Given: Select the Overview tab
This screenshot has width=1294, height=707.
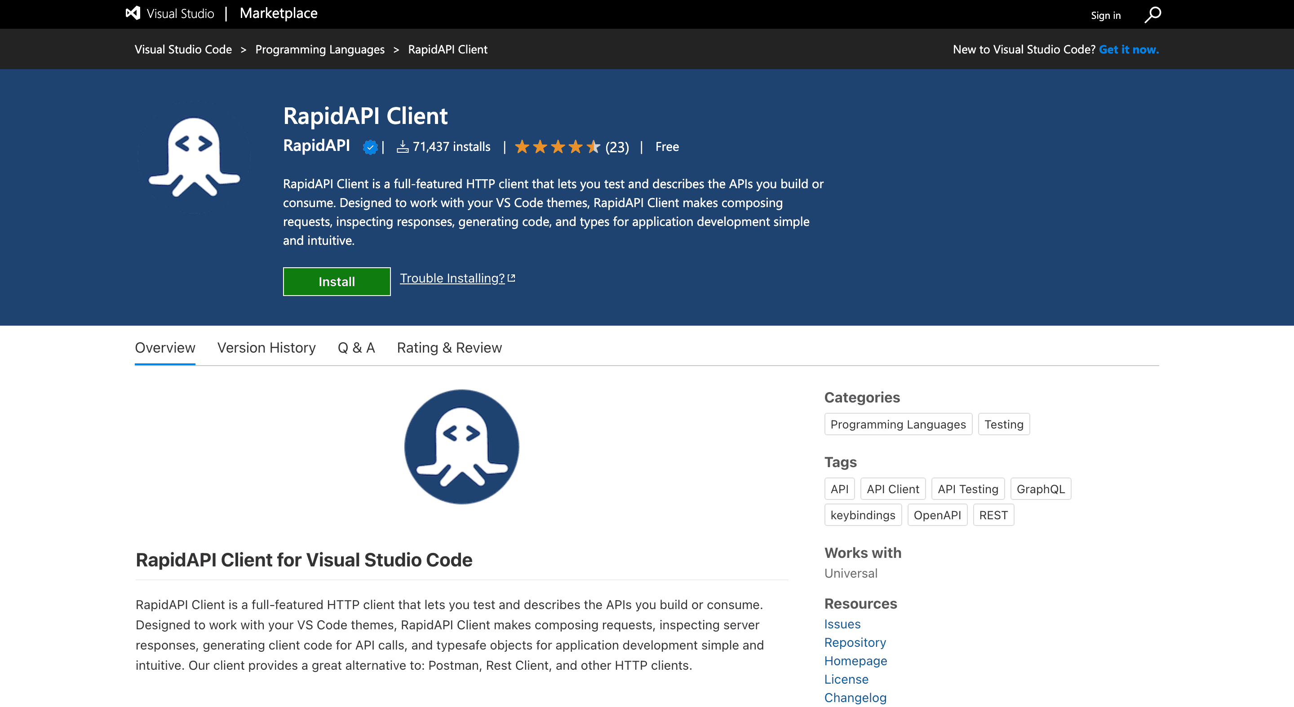Looking at the screenshot, I should 165,348.
